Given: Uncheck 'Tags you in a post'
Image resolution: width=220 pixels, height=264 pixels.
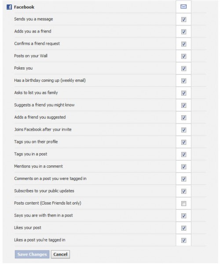Looking at the screenshot, I should [183, 154].
